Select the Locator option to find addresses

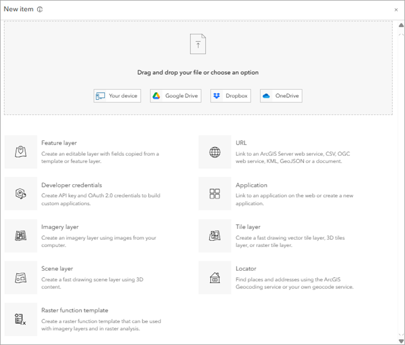coord(246,268)
